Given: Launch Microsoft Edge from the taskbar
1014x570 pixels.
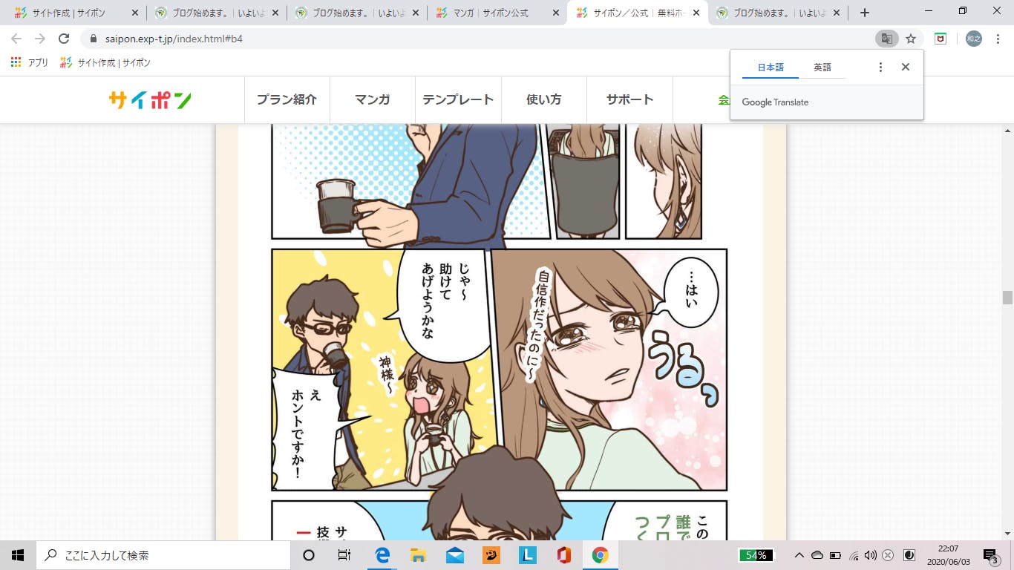Looking at the screenshot, I should coord(382,555).
